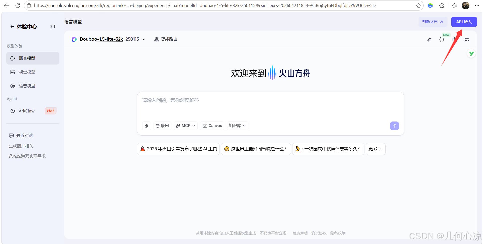Expand 更多 suggestions

pyautogui.click(x=376, y=149)
